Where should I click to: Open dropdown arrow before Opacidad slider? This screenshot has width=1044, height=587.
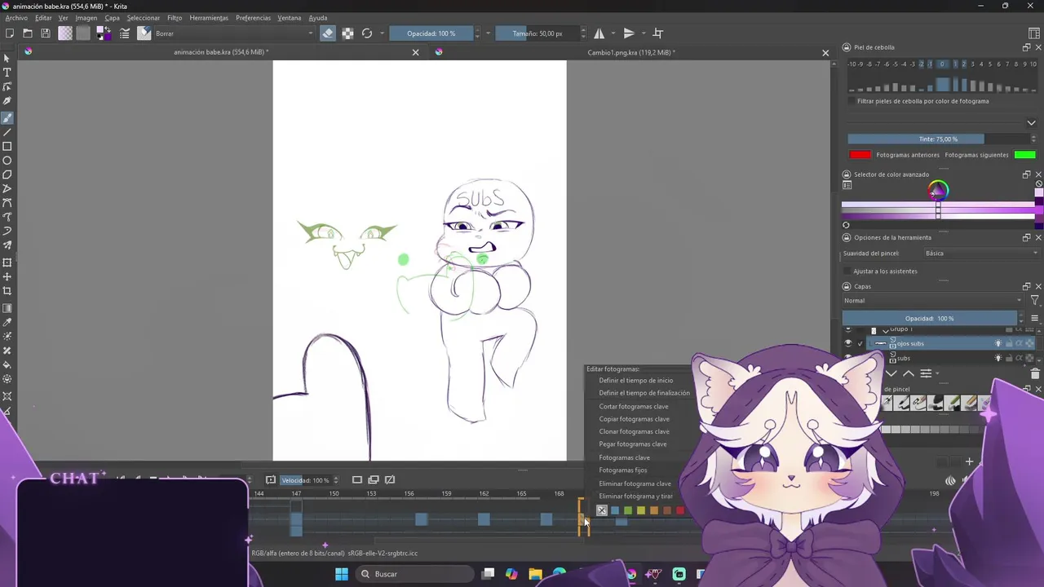pos(382,33)
